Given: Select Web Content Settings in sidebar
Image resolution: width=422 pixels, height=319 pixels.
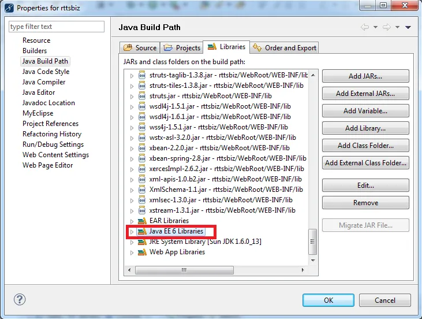Looking at the screenshot, I should pyautogui.click(x=56, y=155).
